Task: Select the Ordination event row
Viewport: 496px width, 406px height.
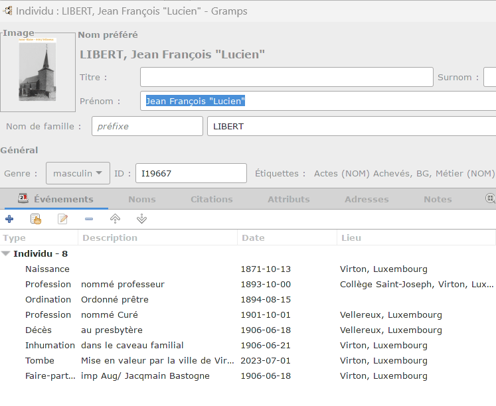Action: coord(48,299)
